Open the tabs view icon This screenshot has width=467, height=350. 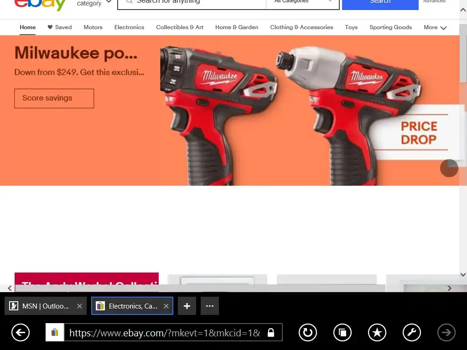coord(342,332)
